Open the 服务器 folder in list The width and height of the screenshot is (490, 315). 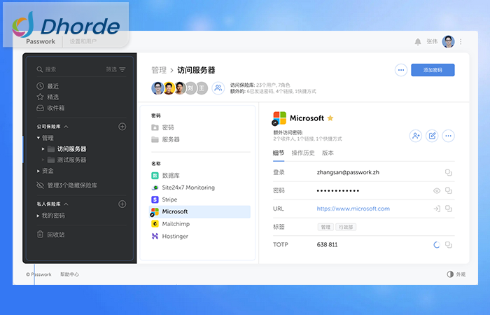[x=166, y=139]
